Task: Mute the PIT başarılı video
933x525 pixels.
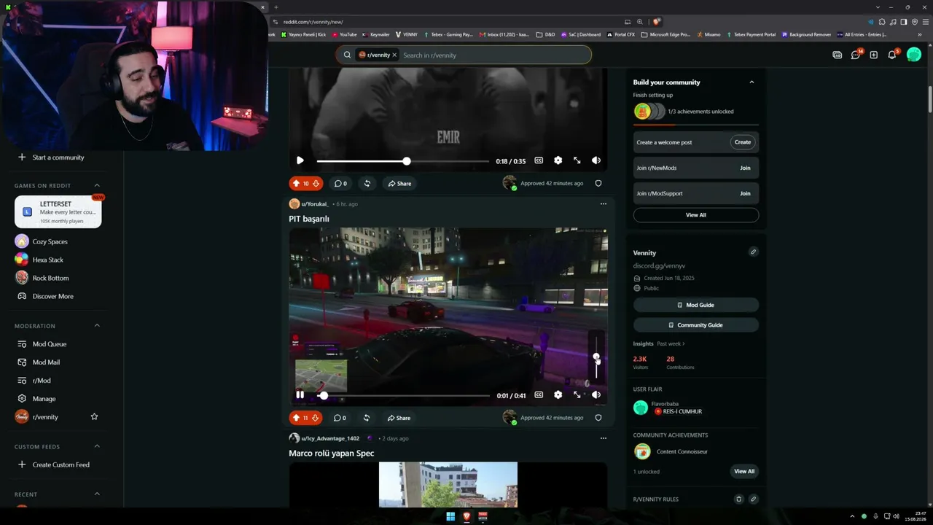Action: pos(596,394)
